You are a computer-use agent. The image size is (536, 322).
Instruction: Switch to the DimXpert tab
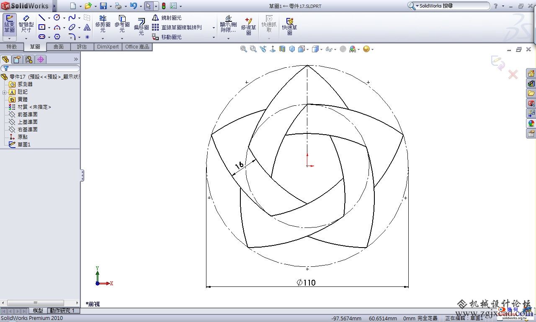click(108, 47)
